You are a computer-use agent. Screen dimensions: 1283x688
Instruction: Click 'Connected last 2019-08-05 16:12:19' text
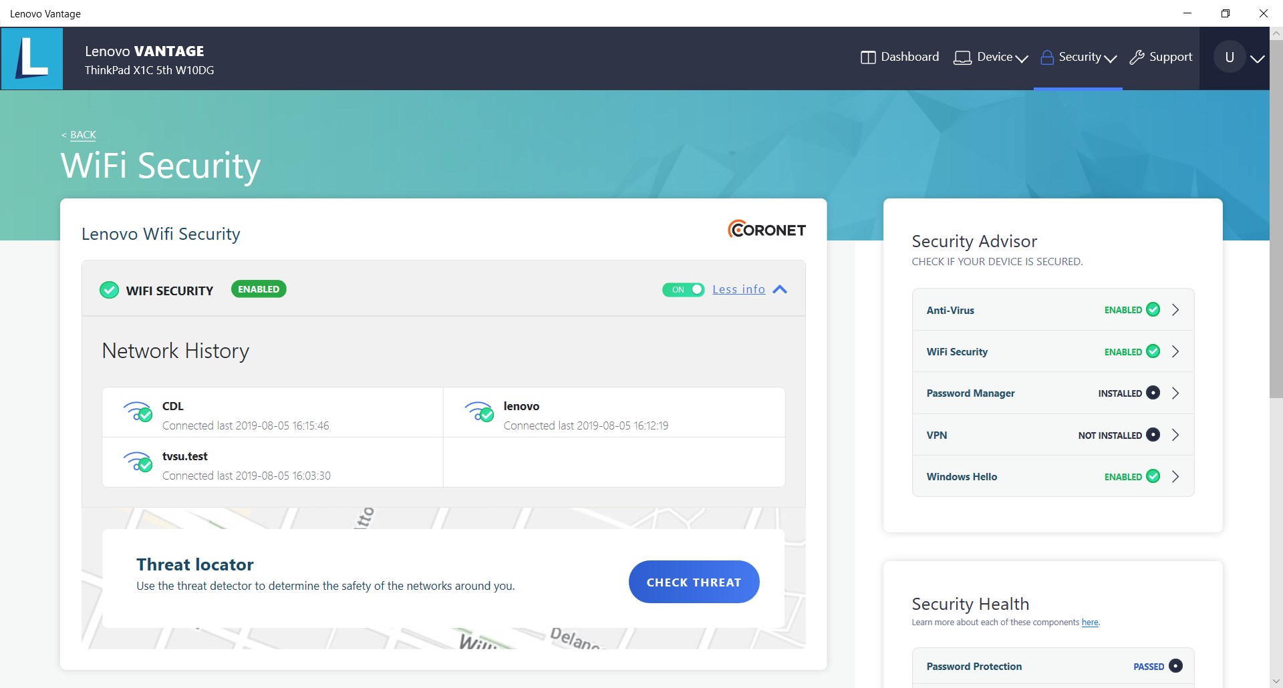(x=586, y=425)
